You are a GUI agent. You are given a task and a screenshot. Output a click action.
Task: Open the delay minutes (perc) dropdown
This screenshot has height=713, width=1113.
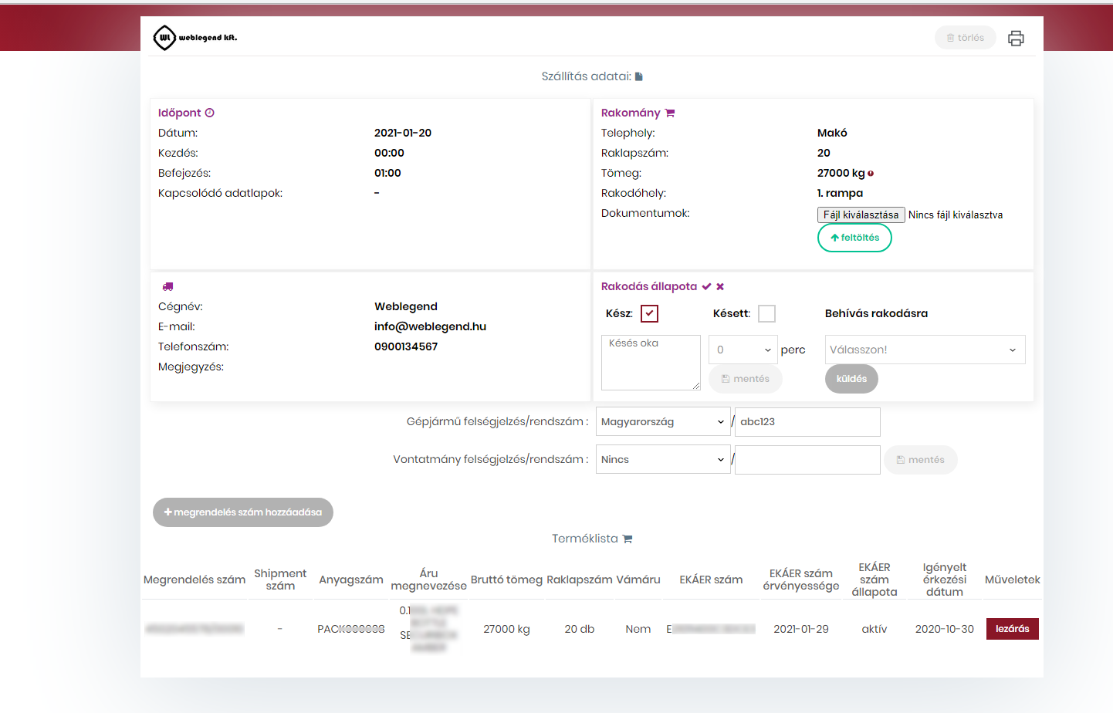tap(743, 350)
